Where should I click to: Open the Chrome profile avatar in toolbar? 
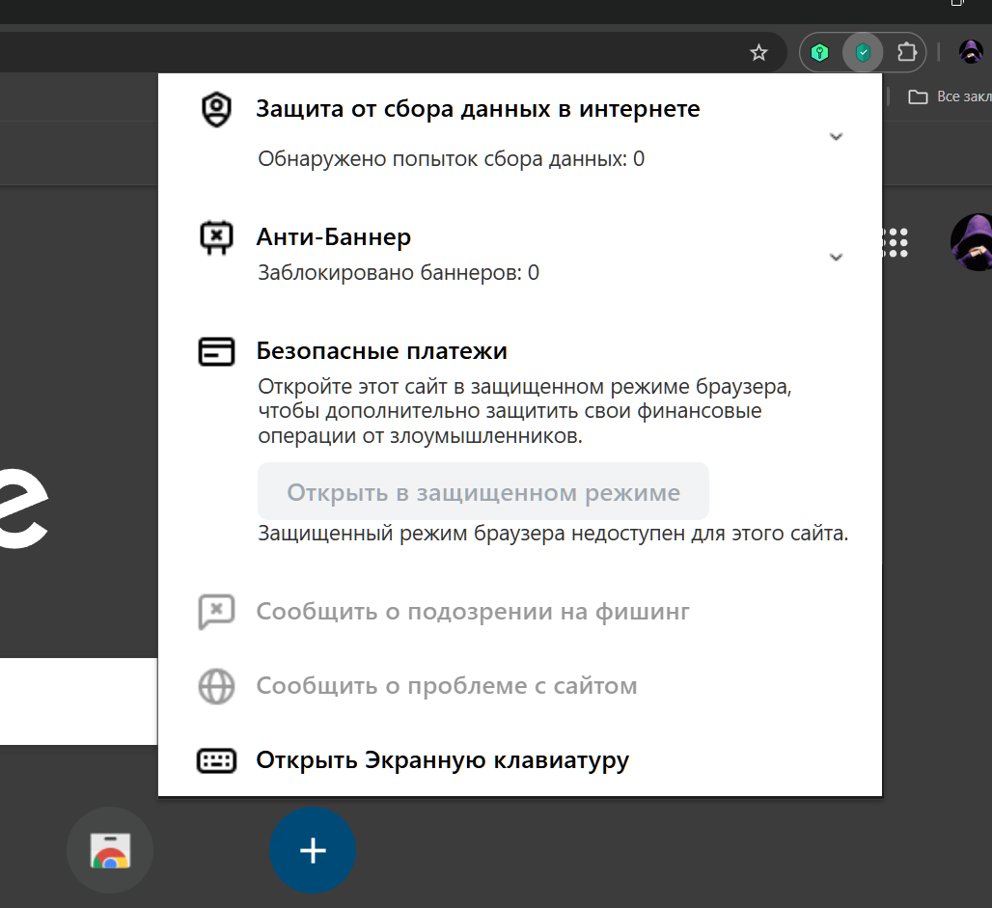coord(971,52)
